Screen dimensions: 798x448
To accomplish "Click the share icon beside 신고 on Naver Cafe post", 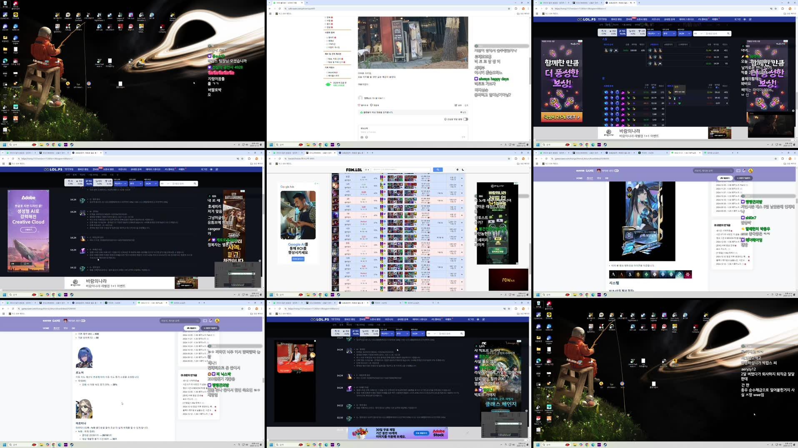I will [x=456, y=105].
